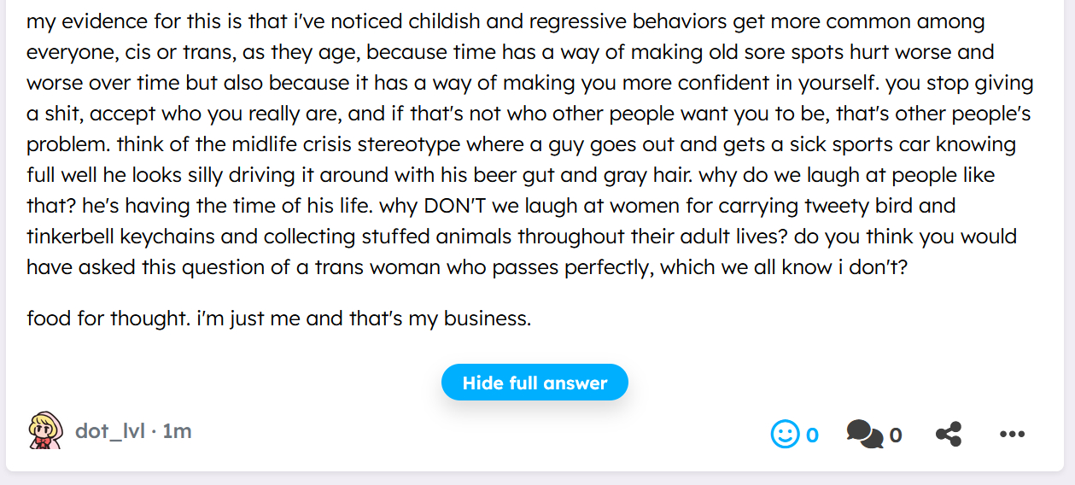Click the reaction count next to smiley
The height and width of the screenshot is (485, 1075).
coord(812,435)
